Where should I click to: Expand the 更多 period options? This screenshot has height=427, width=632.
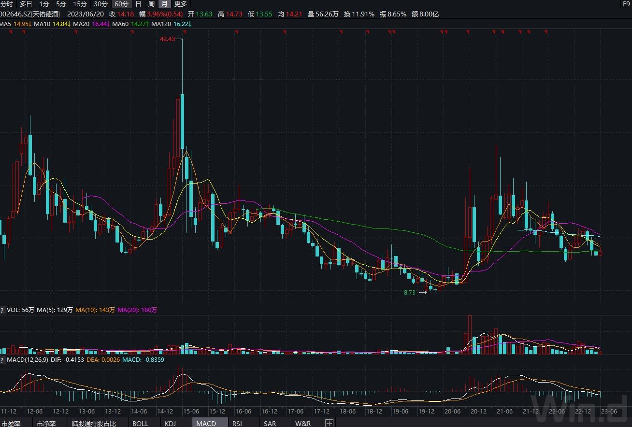pyautogui.click(x=180, y=4)
